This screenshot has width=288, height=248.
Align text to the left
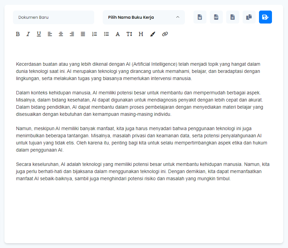(x=50, y=34)
